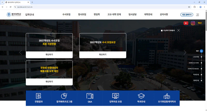Click the browser forward arrow
207x111 pixels.
(6, 7)
